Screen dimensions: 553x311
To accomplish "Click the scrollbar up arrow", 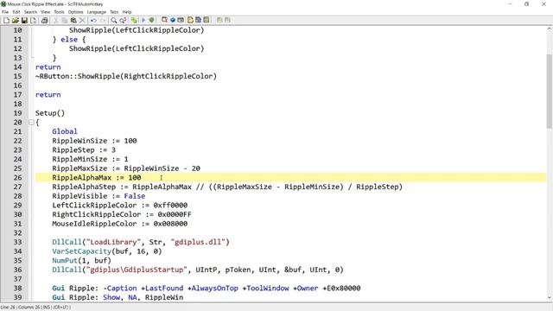I will coord(550,29).
